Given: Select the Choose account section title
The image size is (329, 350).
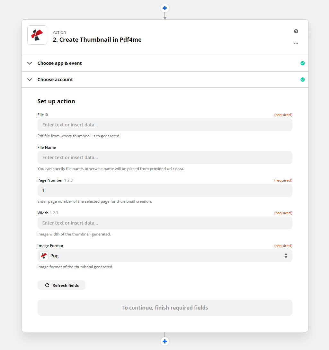Looking at the screenshot, I should [x=55, y=80].
